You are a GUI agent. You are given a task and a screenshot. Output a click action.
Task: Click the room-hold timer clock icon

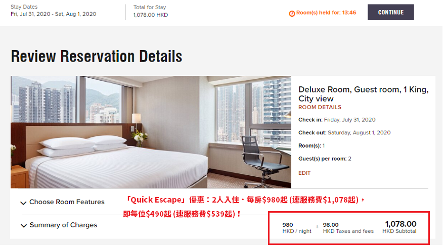[x=292, y=13]
